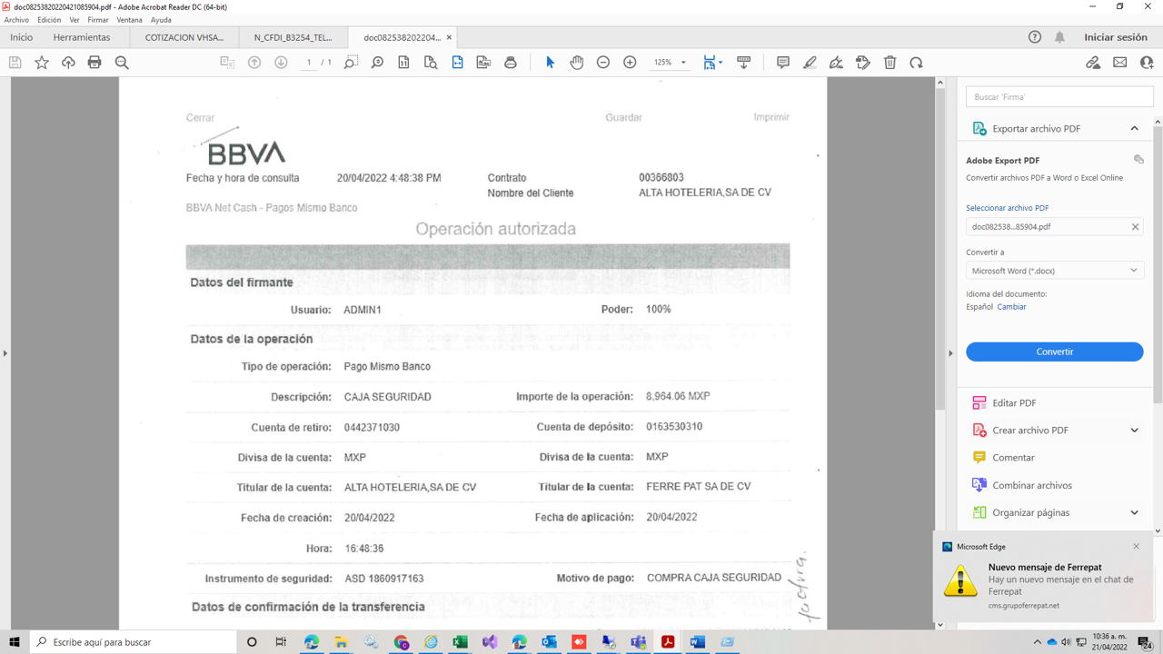Click the reduce-zoom magnifier icon
The image size is (1163, 654).
point(122,63)
